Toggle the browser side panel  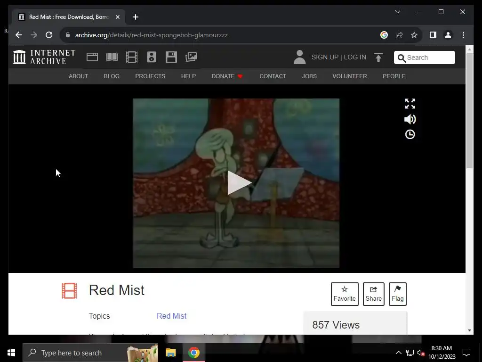pyautogui.click(x=433, y=35)
